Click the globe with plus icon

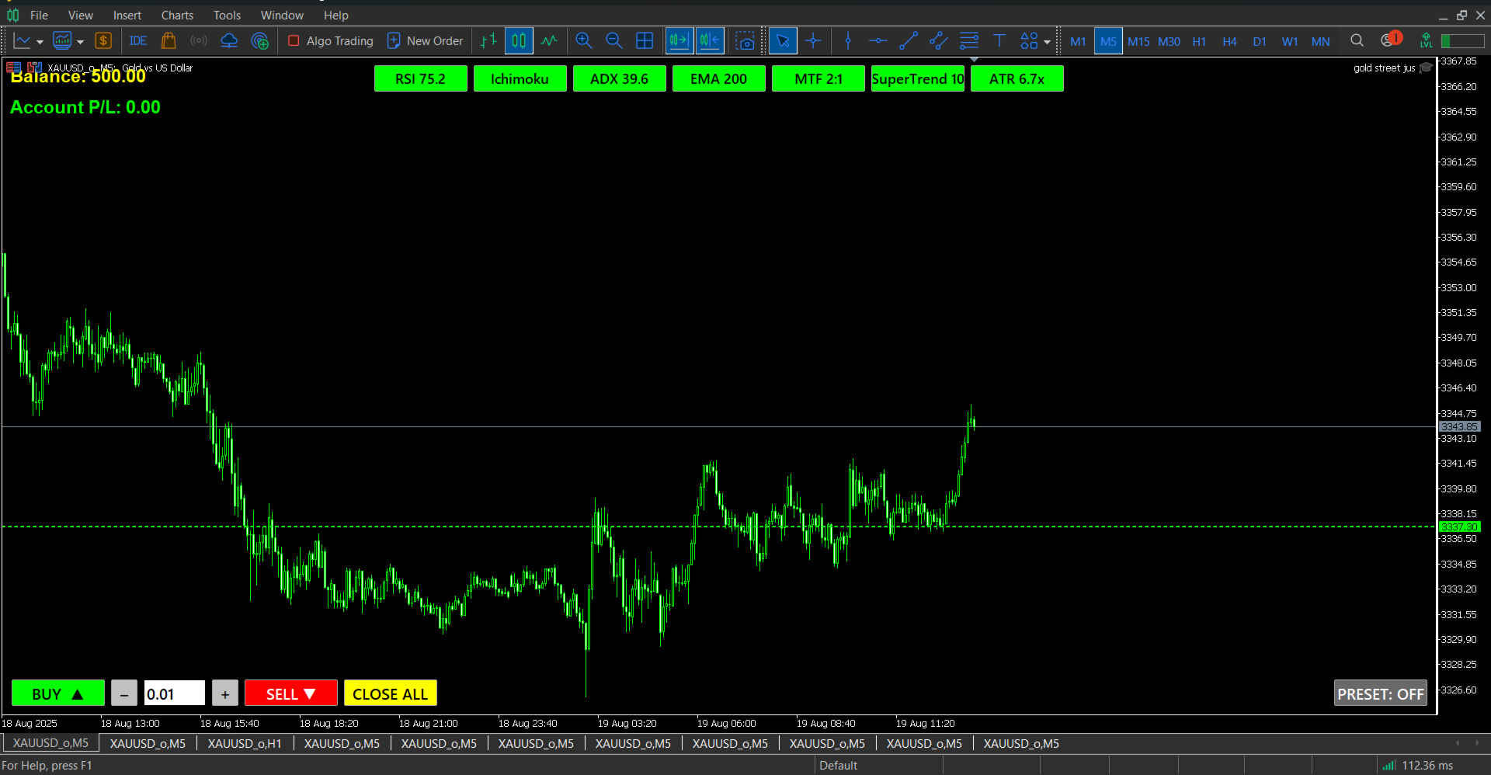pos(260,41)
